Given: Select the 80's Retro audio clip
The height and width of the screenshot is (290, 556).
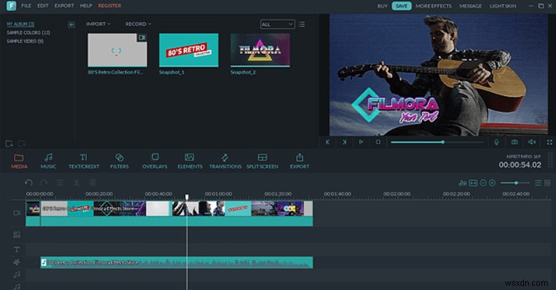Looking at the screenshot, I should [177, 262].
